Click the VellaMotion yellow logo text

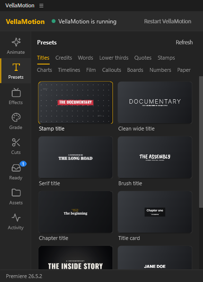(x=25, y=22)
